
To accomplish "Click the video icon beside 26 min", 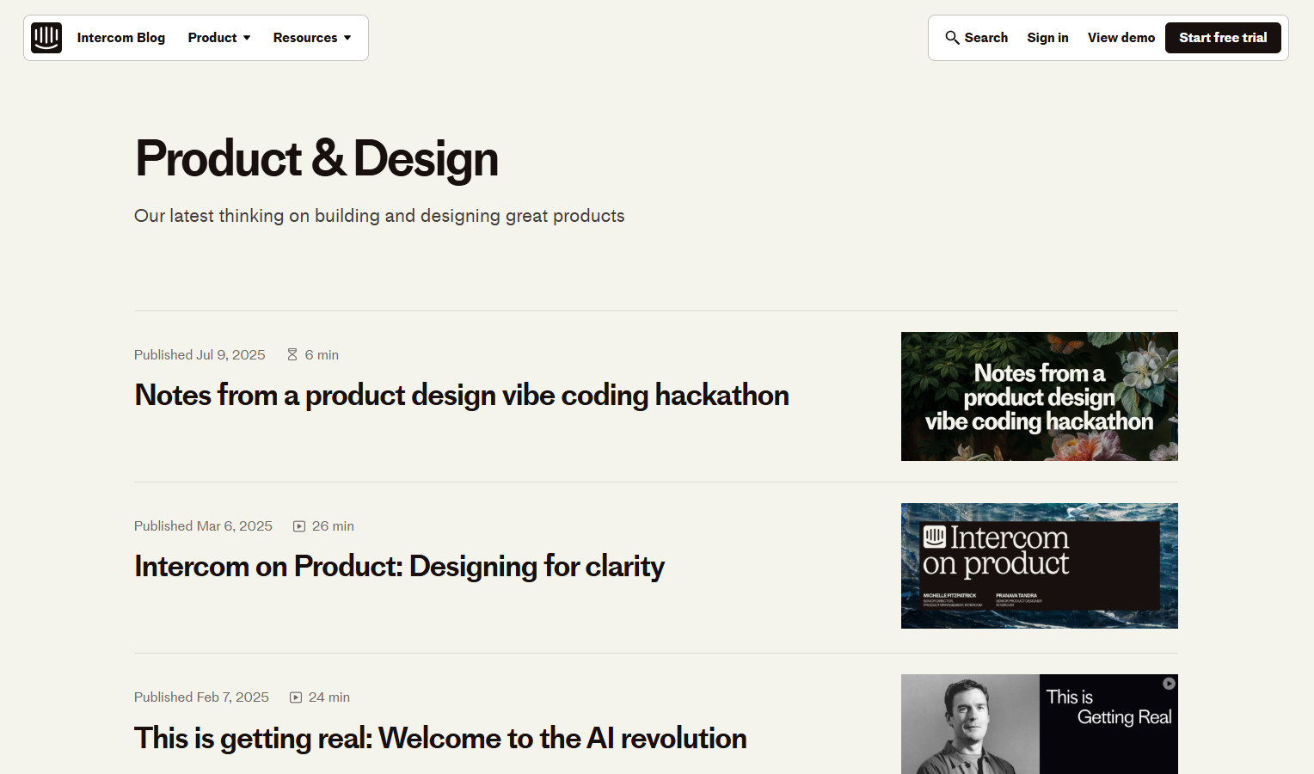I will click(x=299, y=526).
